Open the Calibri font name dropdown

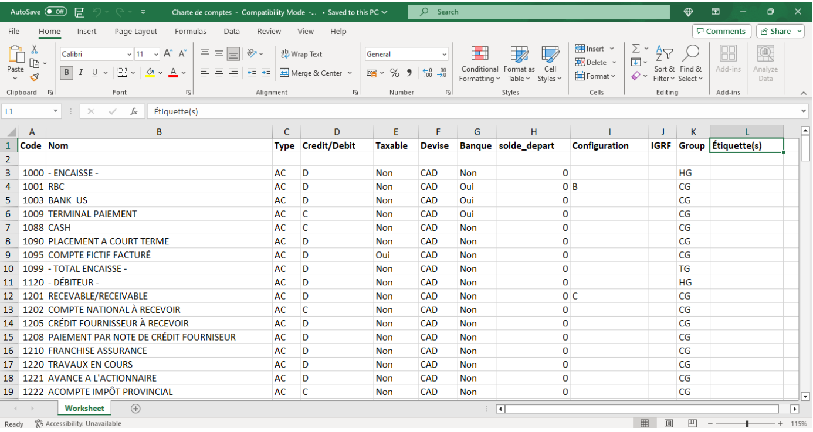point(130,55)
